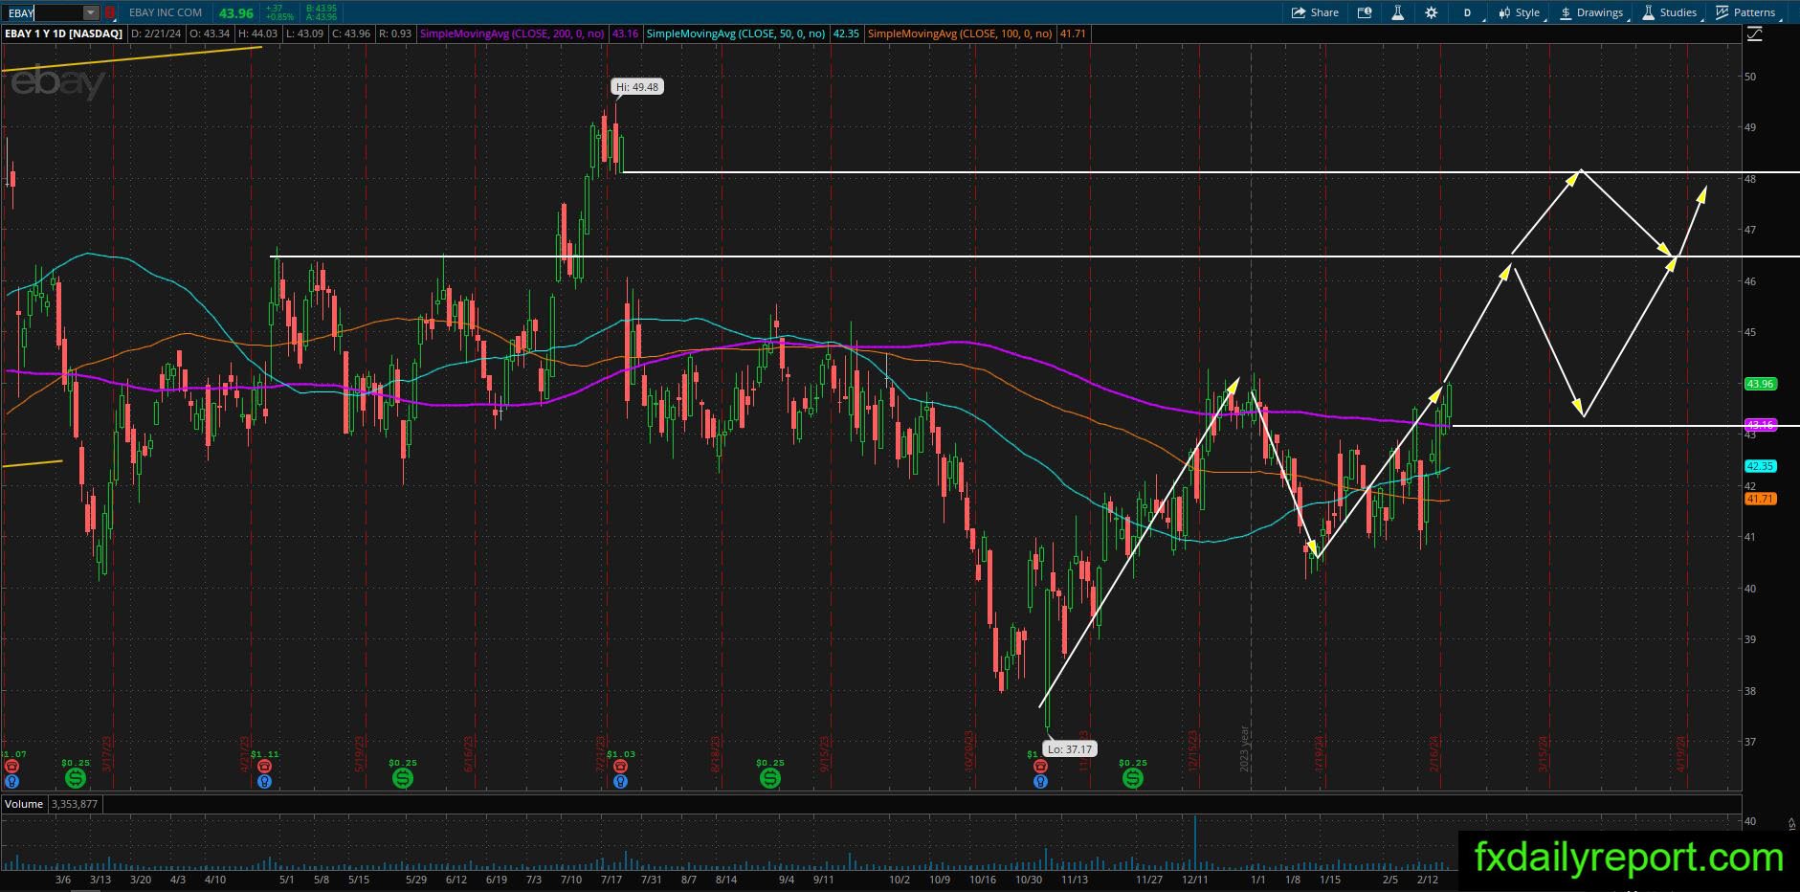The width and height of the screenshot is (1800, 892).
Task: Click the A: 43.96 ask quote
Action: tap(321, 17)
